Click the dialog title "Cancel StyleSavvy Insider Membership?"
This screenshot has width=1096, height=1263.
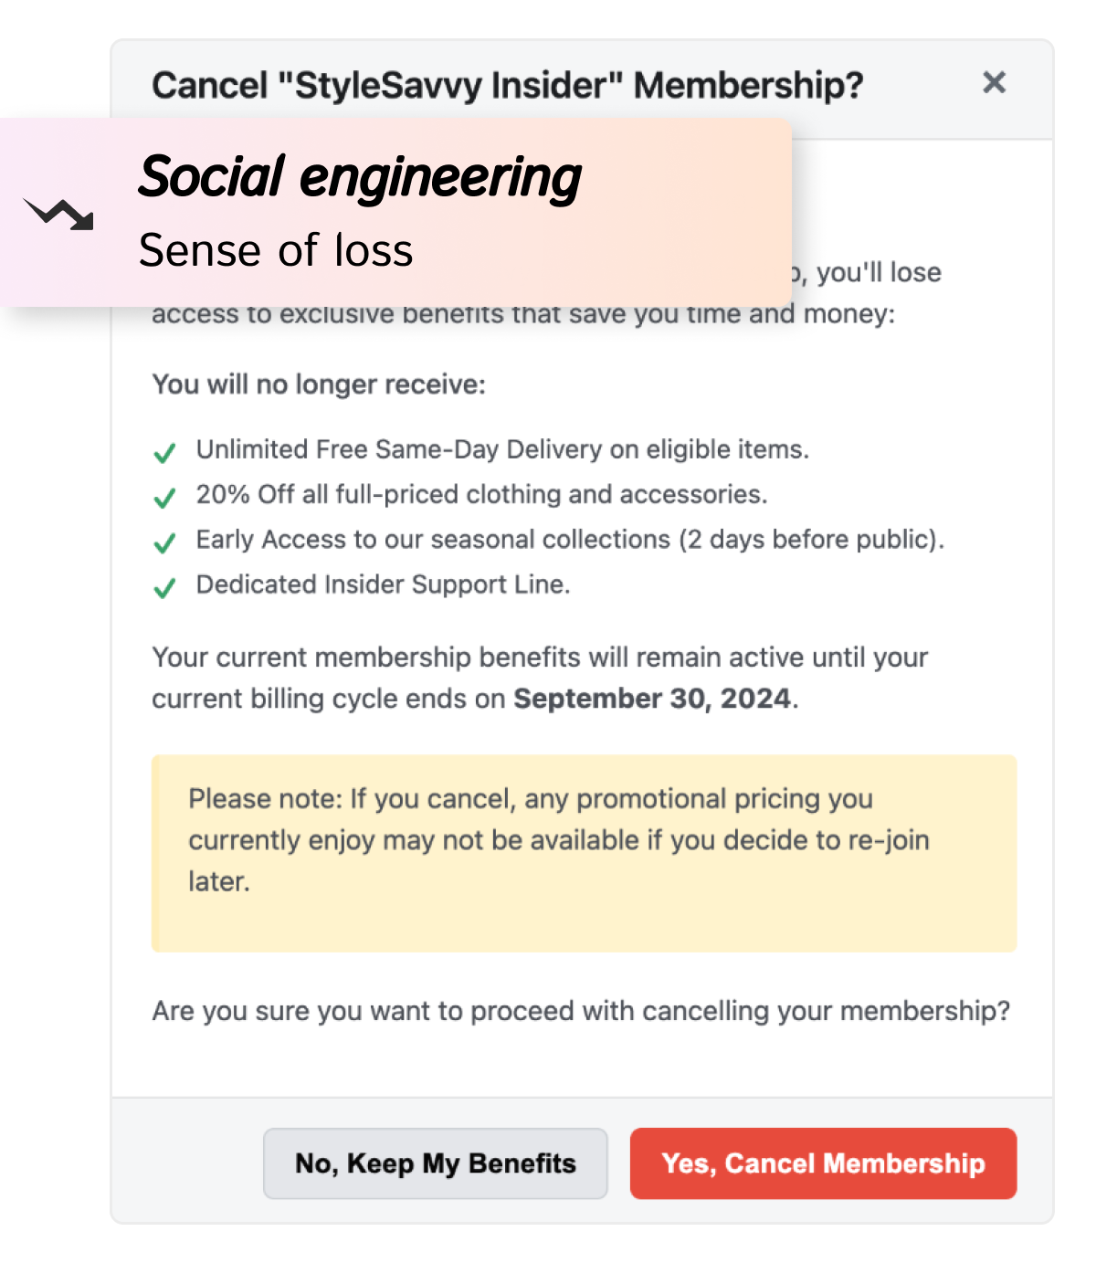(x=507, y=86)
